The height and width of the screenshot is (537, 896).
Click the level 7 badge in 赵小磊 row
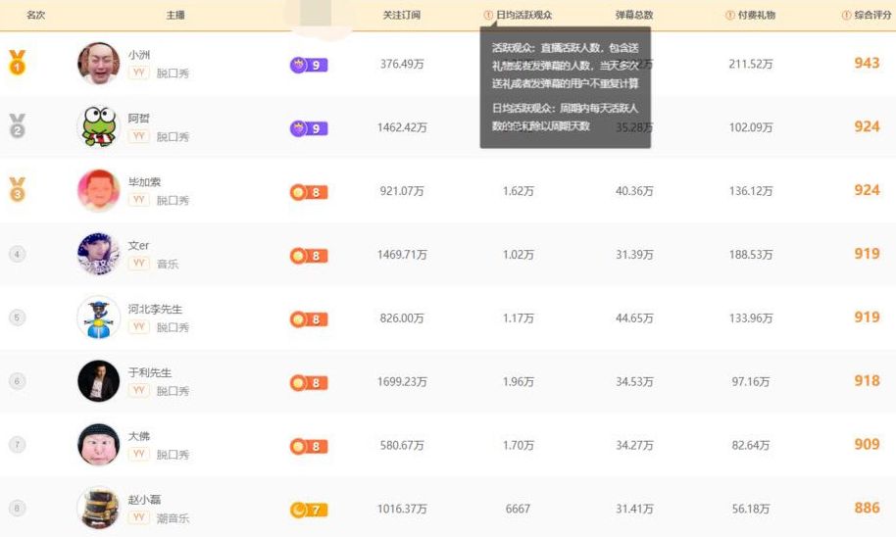(x=309, y=510)
